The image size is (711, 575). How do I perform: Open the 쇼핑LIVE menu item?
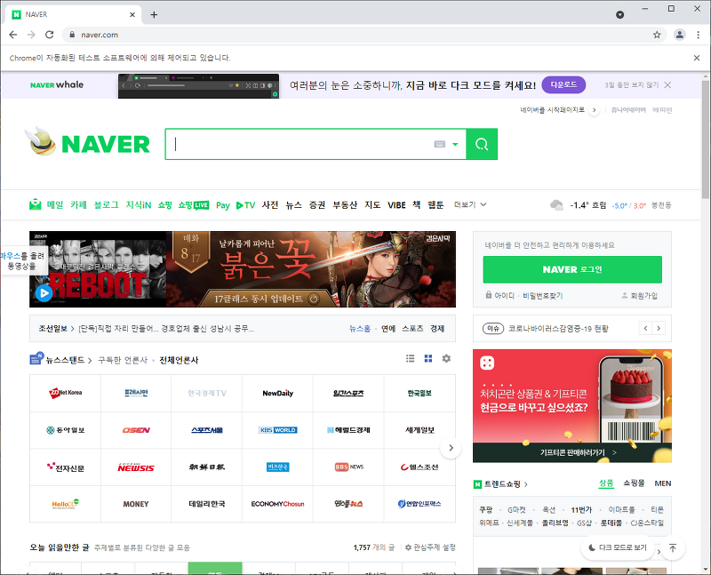coord(194,205)
